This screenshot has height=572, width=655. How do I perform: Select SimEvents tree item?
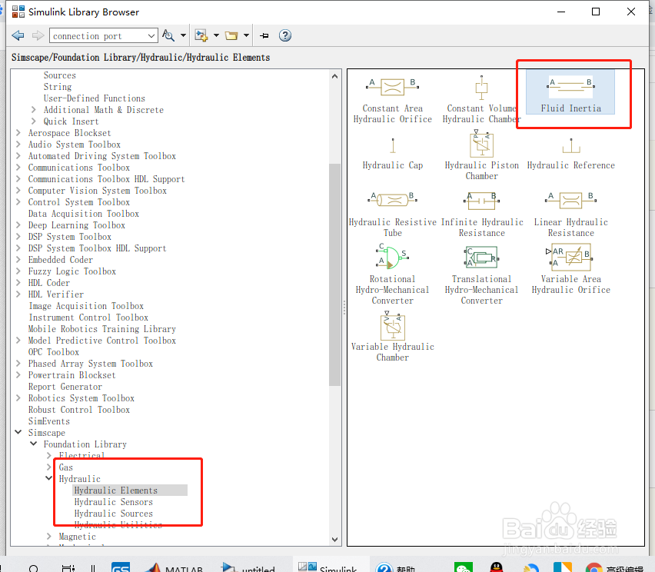point(49,421)
